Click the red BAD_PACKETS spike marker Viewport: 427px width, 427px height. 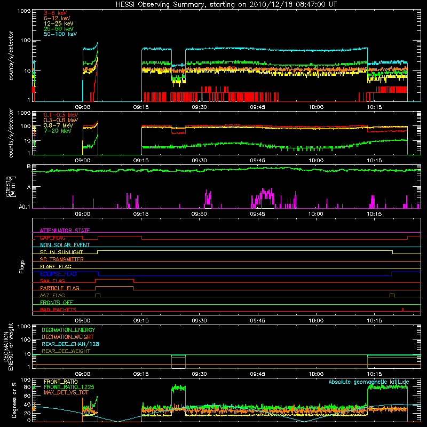coord(403,310)
